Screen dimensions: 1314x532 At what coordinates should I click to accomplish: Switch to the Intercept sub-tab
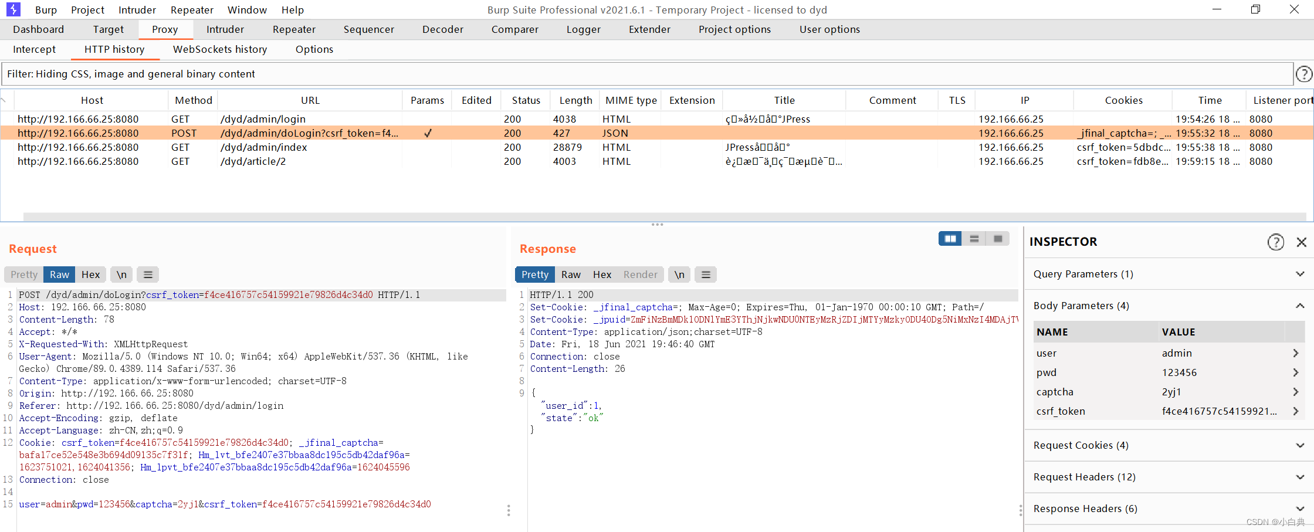click(x=34, y=49)
